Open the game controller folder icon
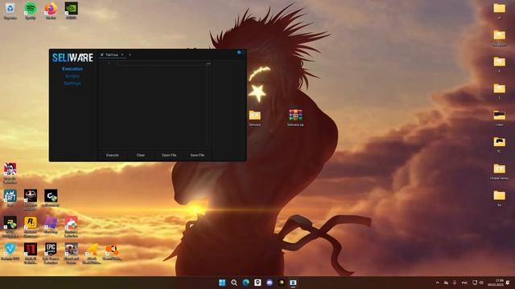515x289 pixels. point(499,144)
